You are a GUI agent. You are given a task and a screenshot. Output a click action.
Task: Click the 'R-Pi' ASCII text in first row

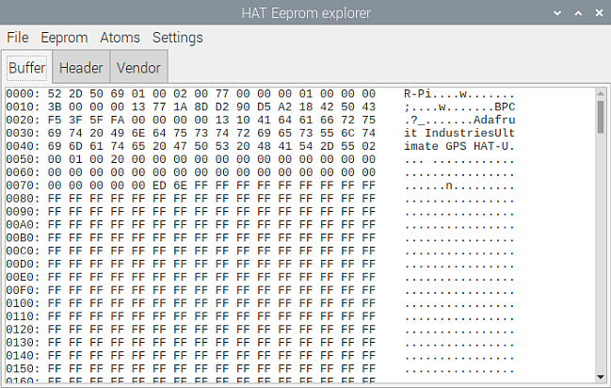point(417,94)
